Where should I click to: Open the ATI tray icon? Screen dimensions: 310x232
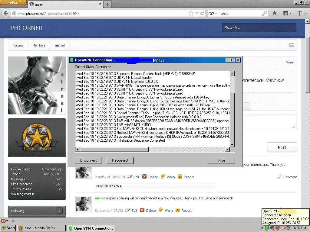coord(283,228)
